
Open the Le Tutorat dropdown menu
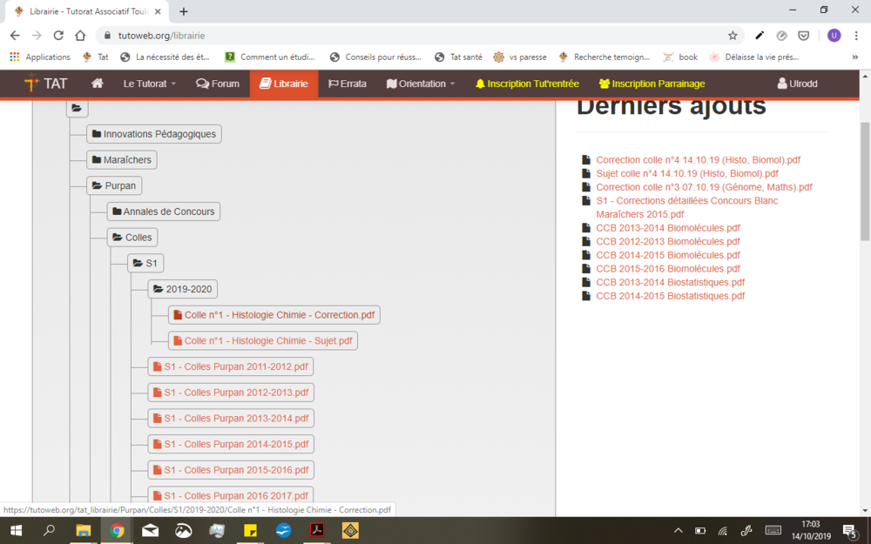point(149,84)
